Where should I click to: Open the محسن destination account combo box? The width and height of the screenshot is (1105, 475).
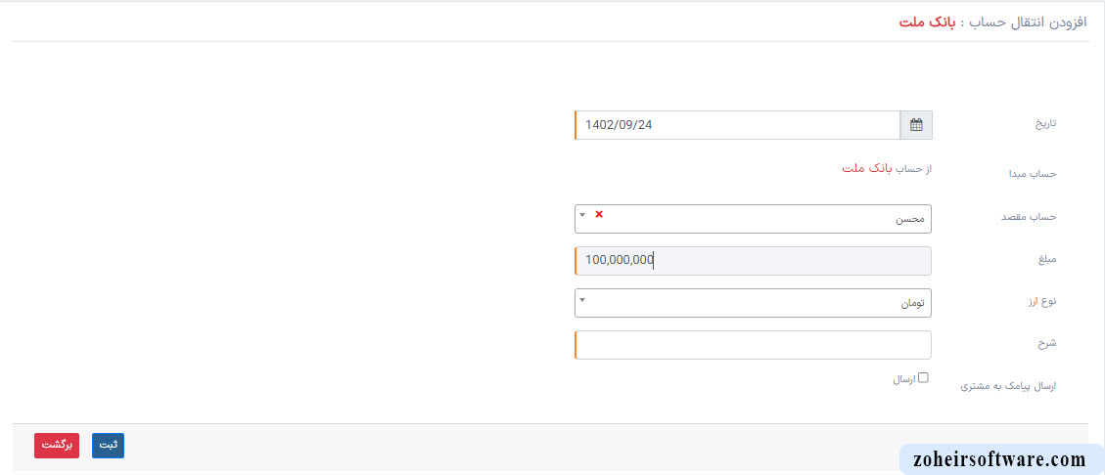tap(754, 219)
